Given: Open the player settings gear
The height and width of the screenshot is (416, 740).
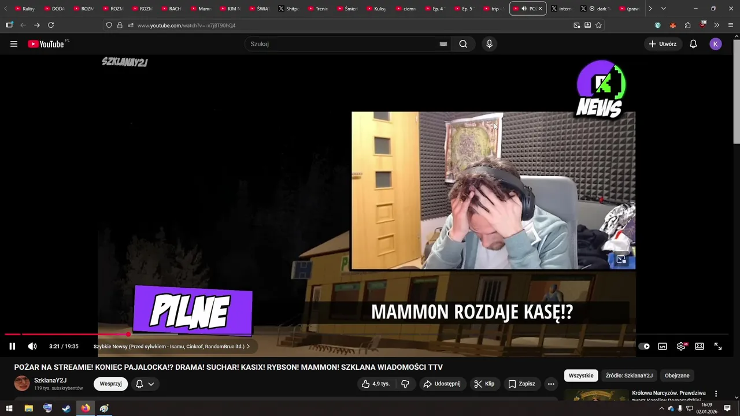Looking at the screenshot, I should click(681, 346).
